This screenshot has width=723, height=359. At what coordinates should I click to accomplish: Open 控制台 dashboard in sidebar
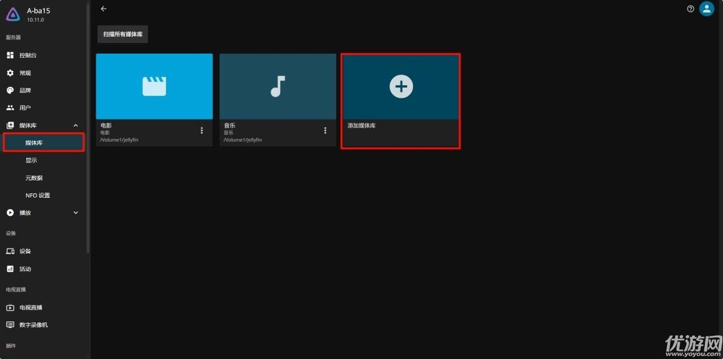coord(28,55)
